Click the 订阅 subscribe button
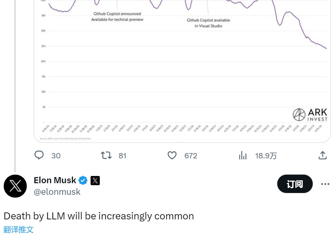Viewport: 335px width, 235px height. click(x=295, y=184)
